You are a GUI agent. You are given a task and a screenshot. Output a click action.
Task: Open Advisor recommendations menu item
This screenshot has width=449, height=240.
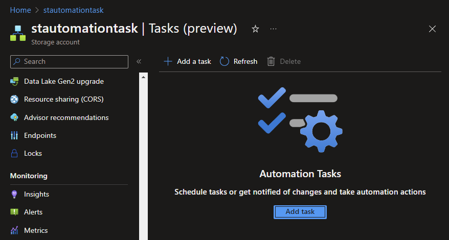pyautogui.click(x=66, y=117)
